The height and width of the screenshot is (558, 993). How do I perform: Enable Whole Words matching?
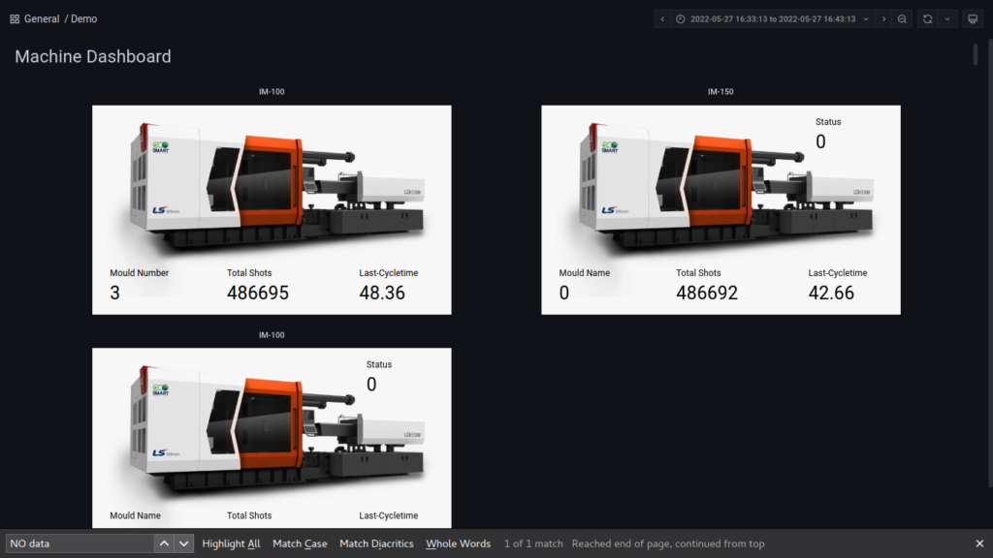(x=458, y=543)
